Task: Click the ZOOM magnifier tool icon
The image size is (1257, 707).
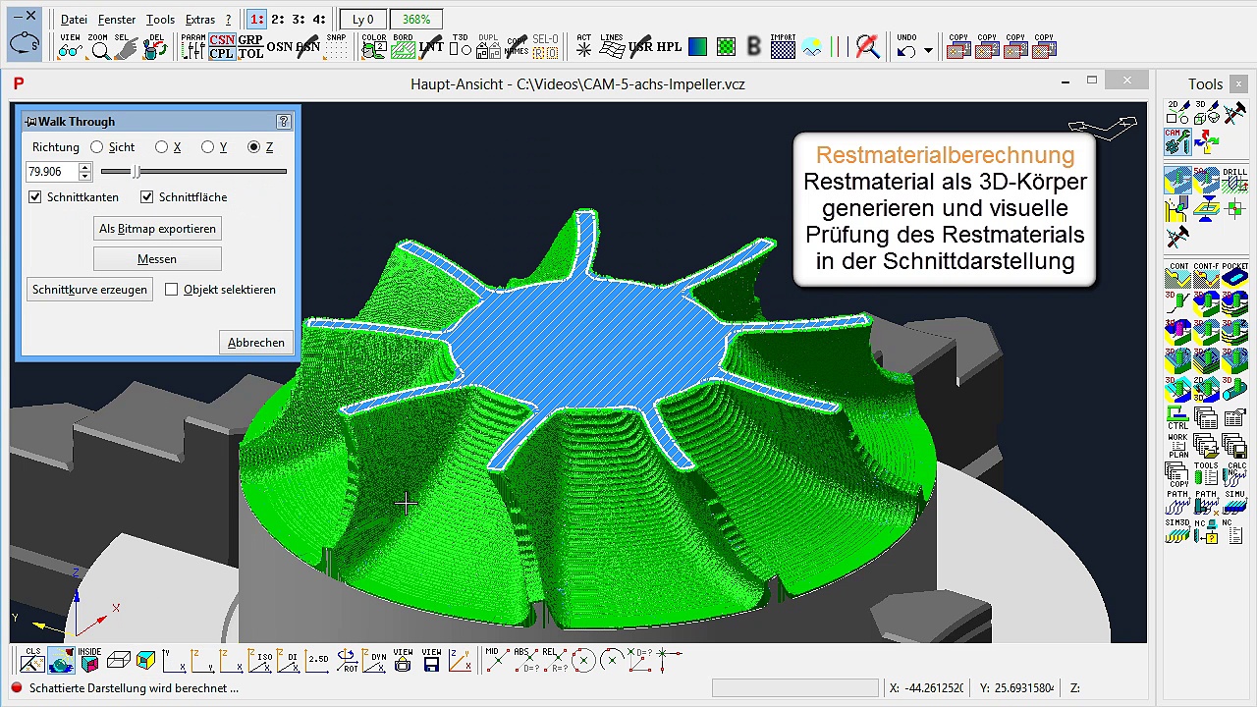Action: tap(98, 47)
